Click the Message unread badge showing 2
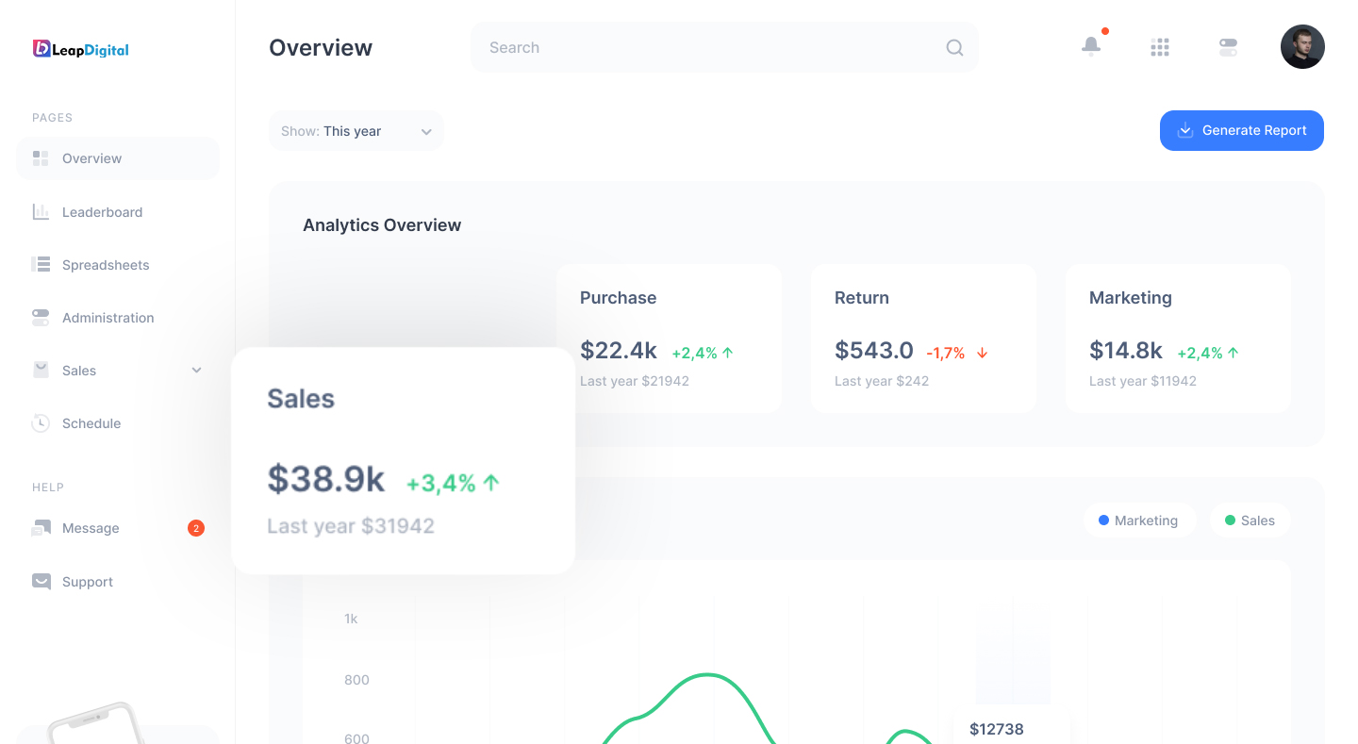The height and width of the screenshot is (744, 1358). click(x=196, y=528)
